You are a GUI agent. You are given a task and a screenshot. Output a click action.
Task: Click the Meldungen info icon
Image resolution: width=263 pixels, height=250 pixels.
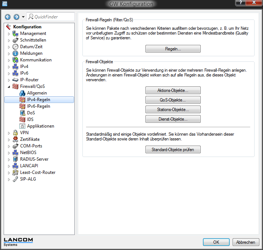(x=15, y=53)
